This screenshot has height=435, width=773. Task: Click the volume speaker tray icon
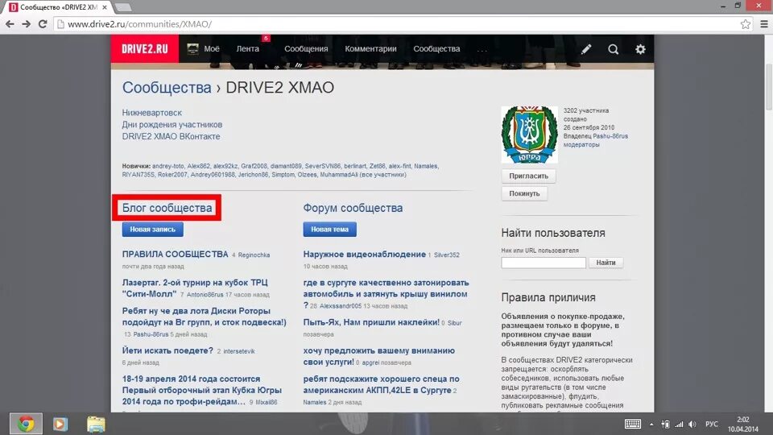(692, 425)
